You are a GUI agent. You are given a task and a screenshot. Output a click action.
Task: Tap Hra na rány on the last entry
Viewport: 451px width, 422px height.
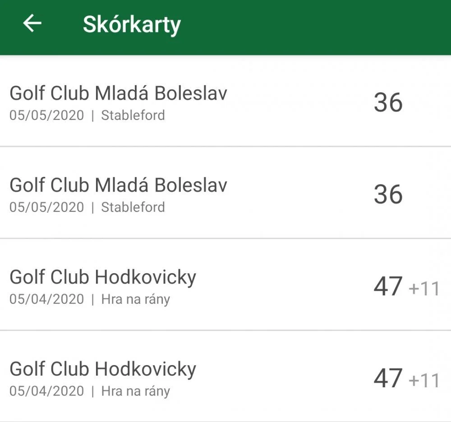135,391
